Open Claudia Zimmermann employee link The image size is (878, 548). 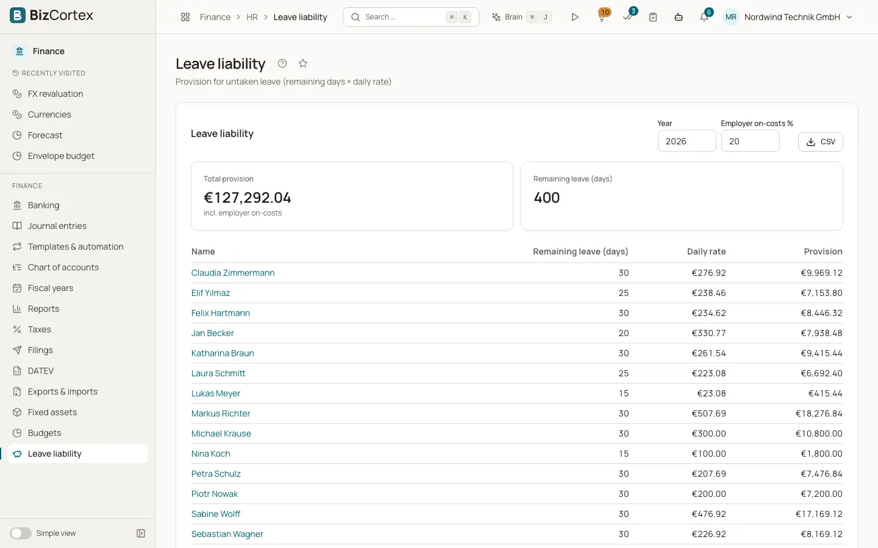click(233, 273)
